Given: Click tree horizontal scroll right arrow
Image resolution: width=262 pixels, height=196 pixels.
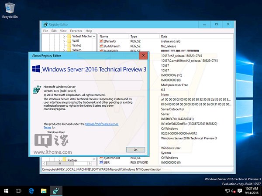Looking at the screenshot, I should 90,163.
